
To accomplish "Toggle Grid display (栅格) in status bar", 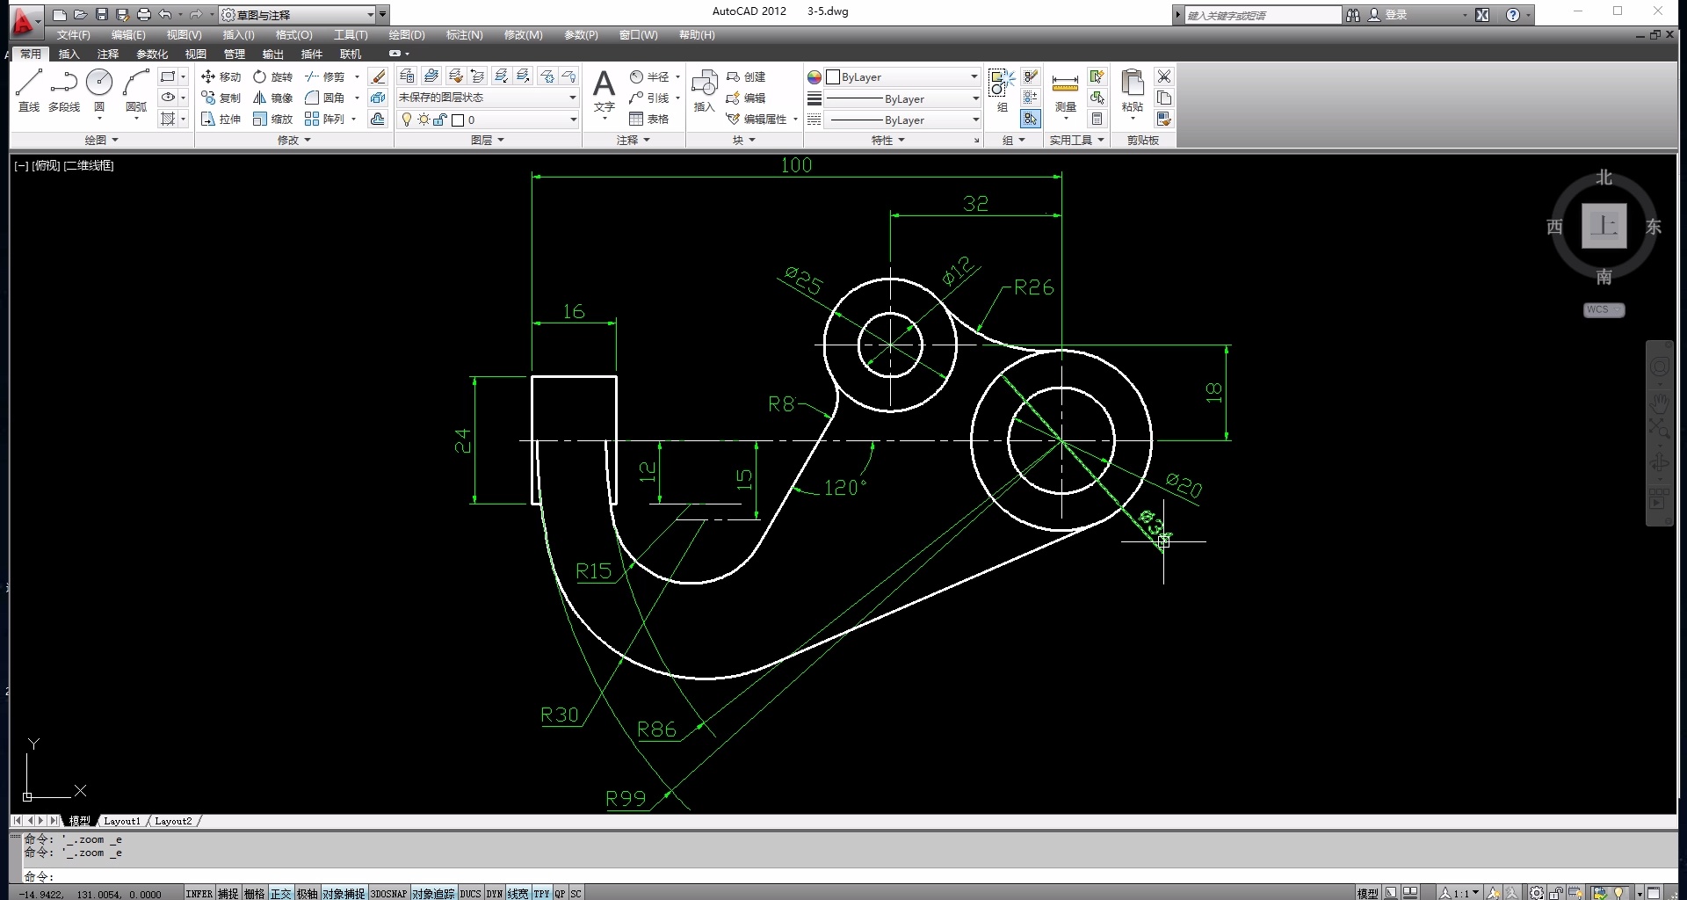I will pyautogui.click(x=254, y=893).
